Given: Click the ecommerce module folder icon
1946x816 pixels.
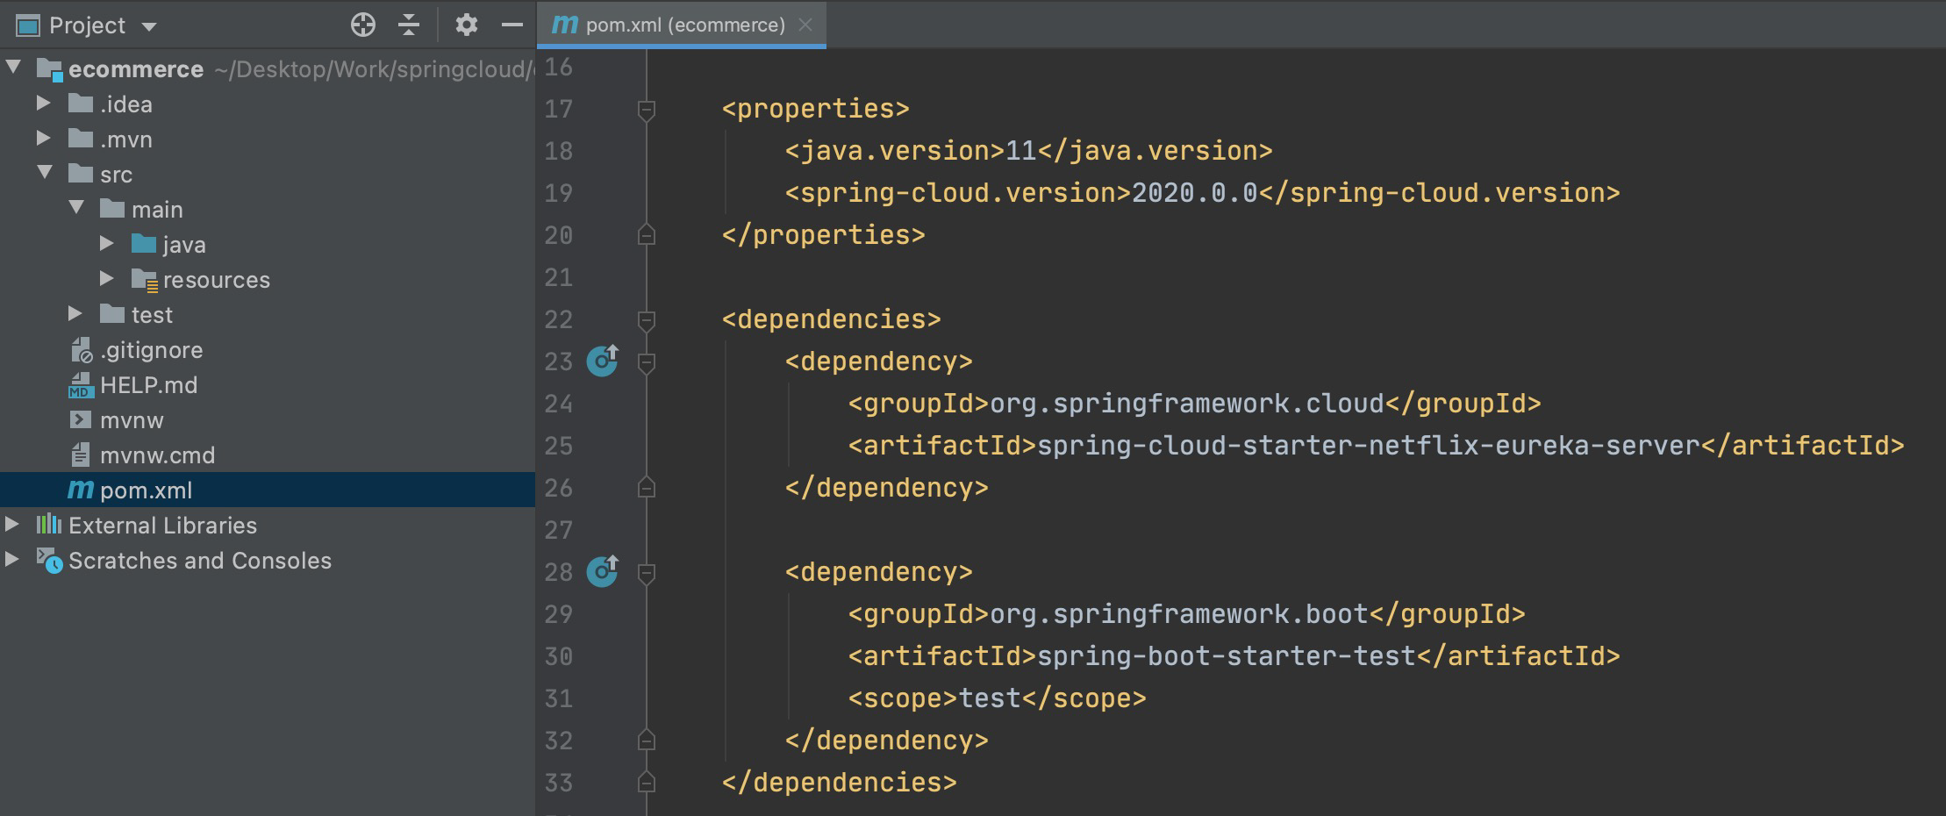Looking at the screenshot, I should [49, 69].
